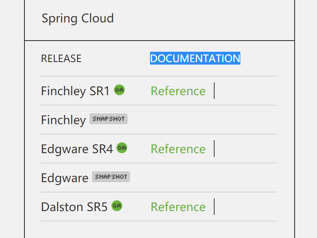Open the Edgware SR4 Reference link
This screenshot has width=317, height=238.
(178, 149)
